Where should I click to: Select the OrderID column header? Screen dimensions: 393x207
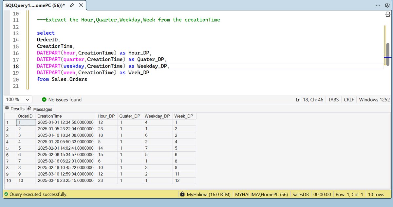coord(26,116)
